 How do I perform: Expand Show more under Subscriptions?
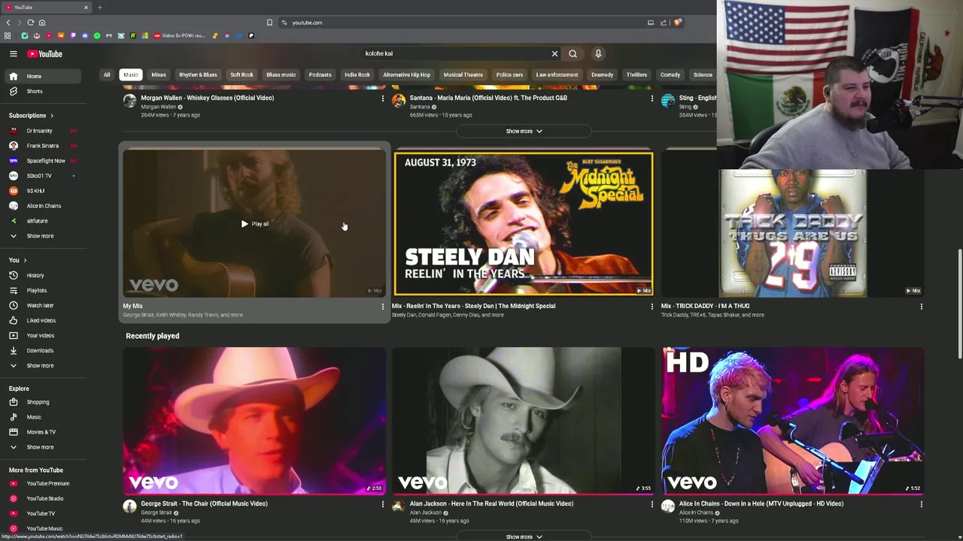point(41,236)
